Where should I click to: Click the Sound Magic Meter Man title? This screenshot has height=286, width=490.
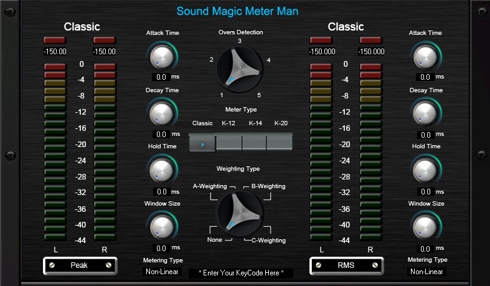coord(237,11)
